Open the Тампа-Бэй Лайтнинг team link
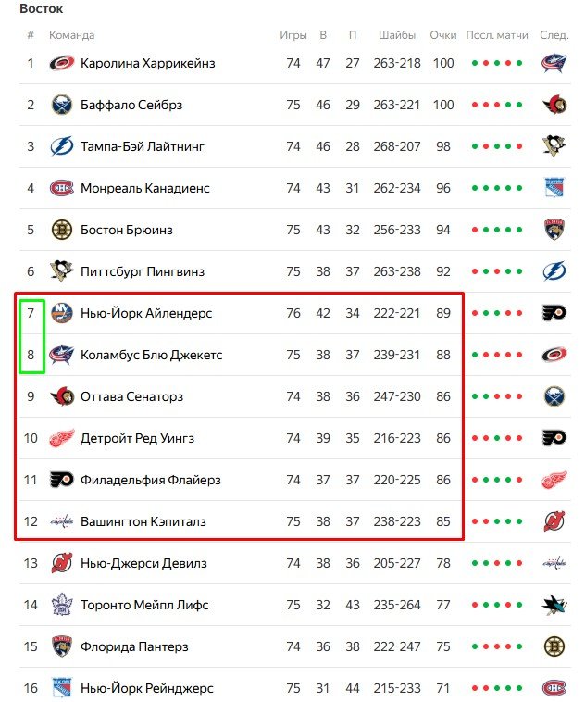This screenshot has height=702, width=585. [143, 146]
